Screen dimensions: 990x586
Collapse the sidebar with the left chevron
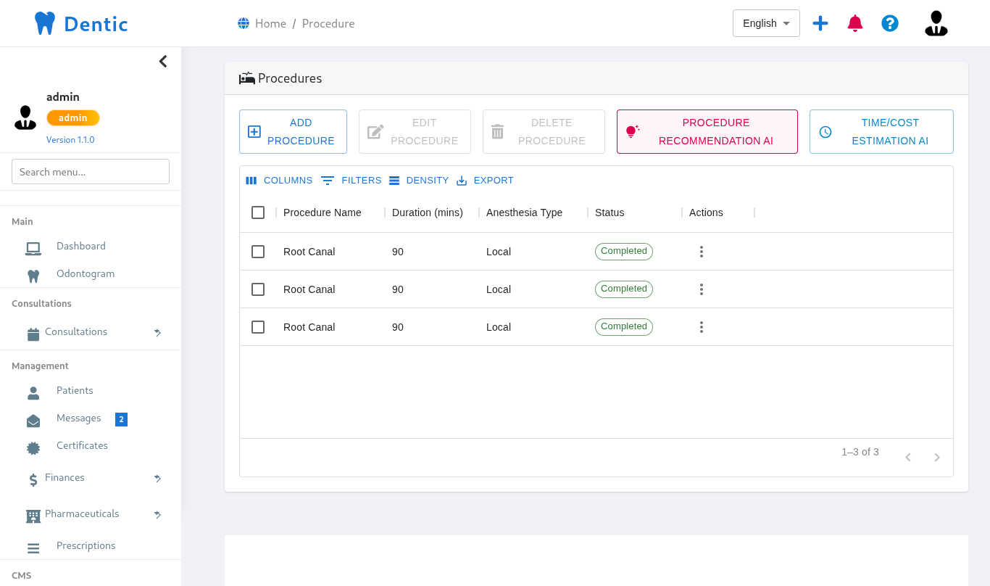(163, 62)
